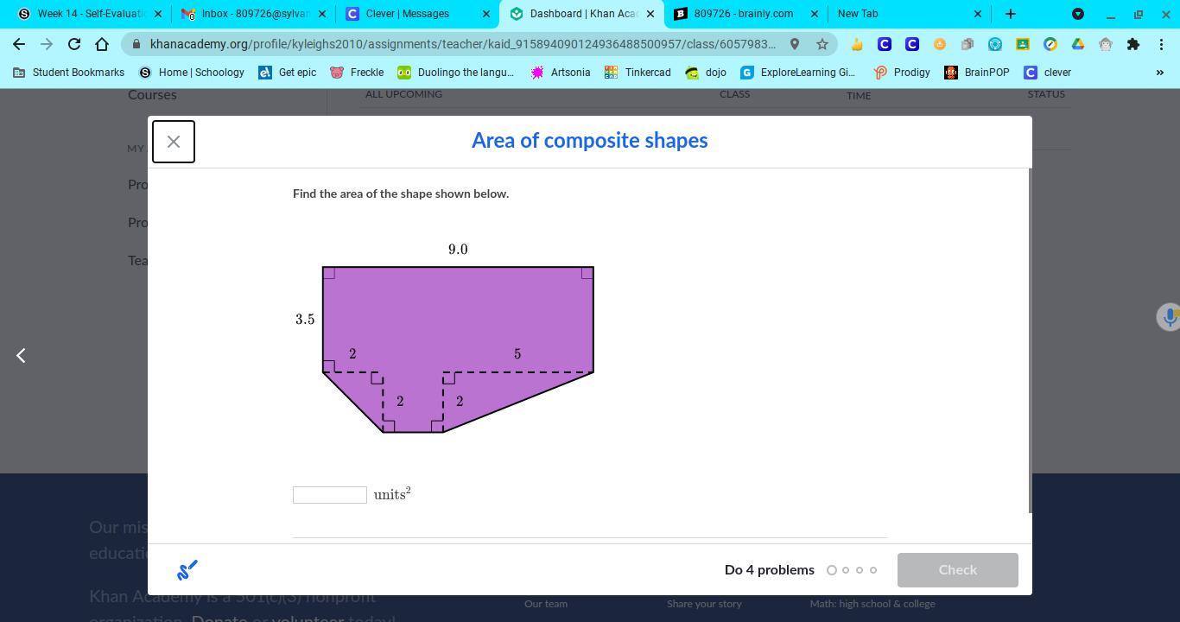The width and height of the screenshot is (1180, 622).
Task: Expand more bookmarks chevron
Action: click(1159, 73)
